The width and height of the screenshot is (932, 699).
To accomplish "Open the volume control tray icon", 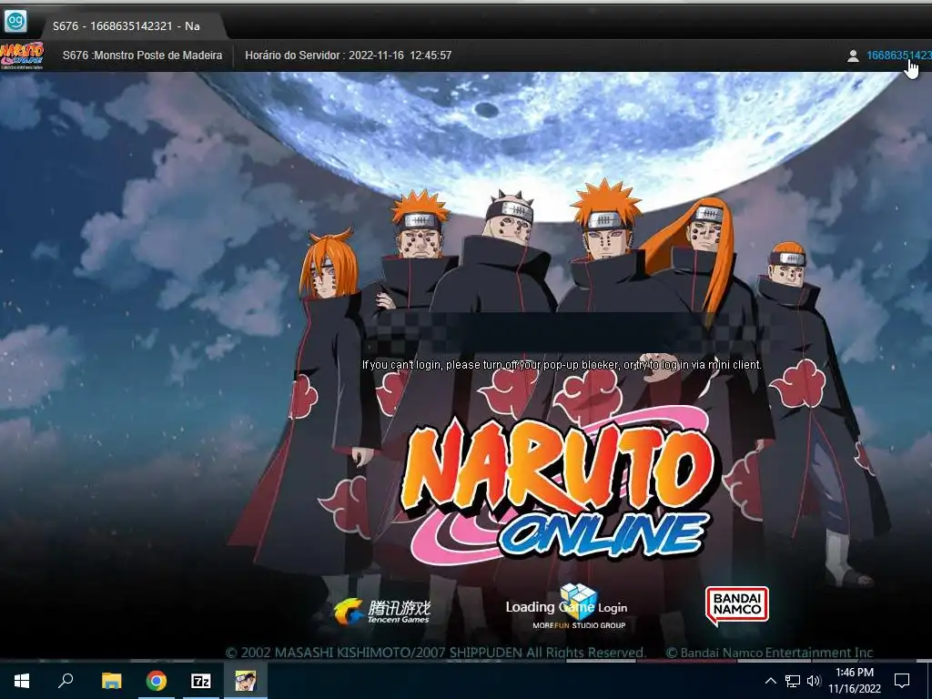I will point(814,681).
